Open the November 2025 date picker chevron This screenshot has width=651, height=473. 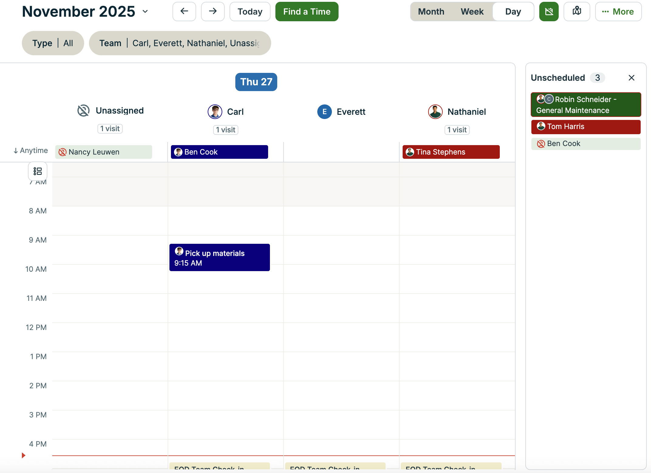(145, 11)
